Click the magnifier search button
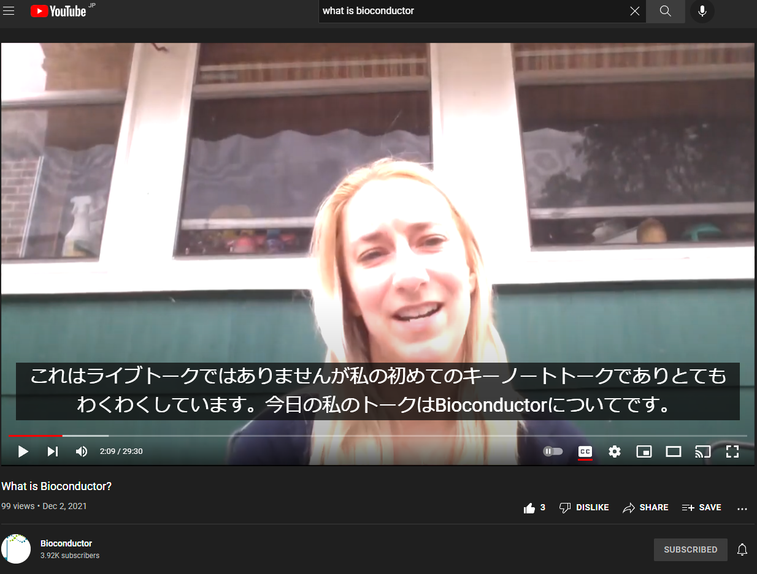The image size is (757, 574). click(x=666, y=11)
